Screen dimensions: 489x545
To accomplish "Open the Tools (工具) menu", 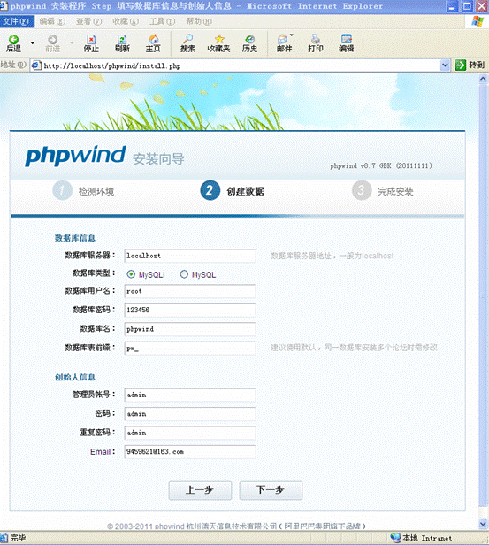I will (x=162, y=21).
